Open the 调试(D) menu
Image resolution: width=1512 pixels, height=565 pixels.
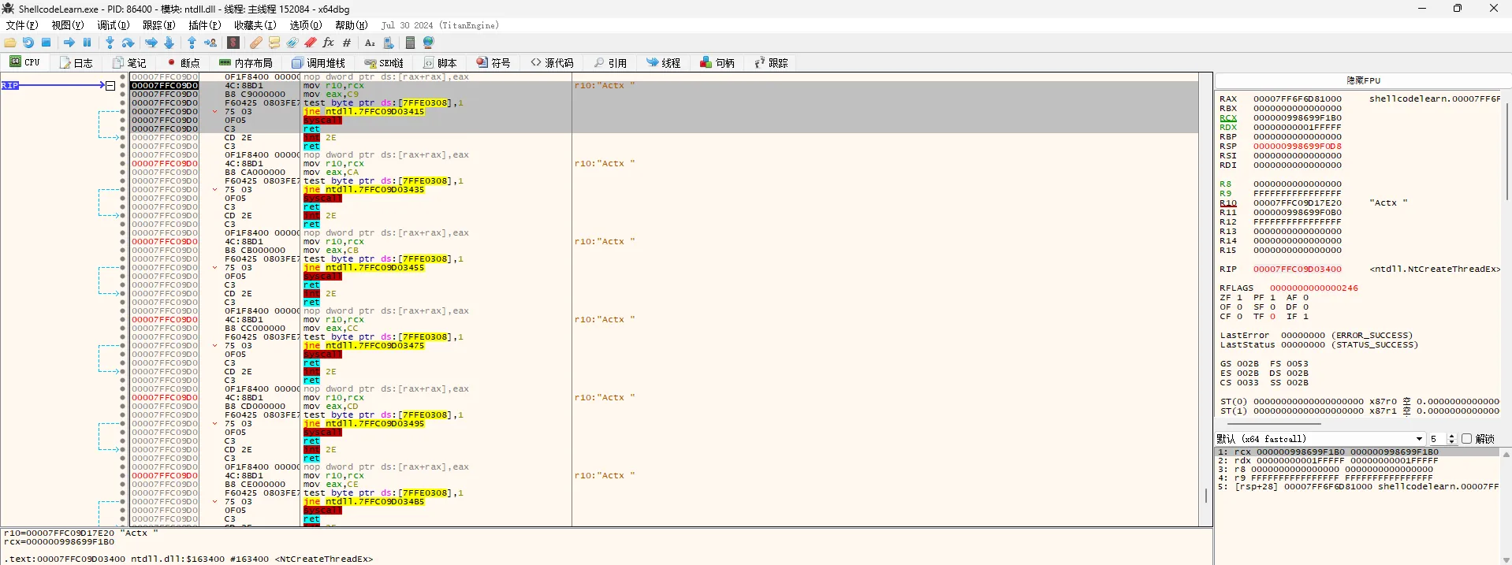113,25
